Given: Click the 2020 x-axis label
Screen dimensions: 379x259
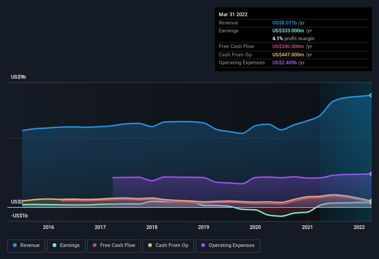Looking at the screenshot, I should (255, 227).
